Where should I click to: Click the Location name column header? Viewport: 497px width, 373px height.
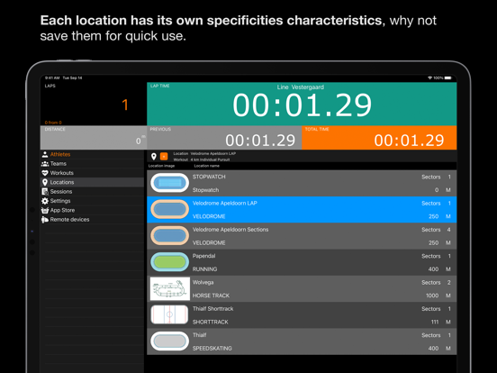[x=207, y=166]
